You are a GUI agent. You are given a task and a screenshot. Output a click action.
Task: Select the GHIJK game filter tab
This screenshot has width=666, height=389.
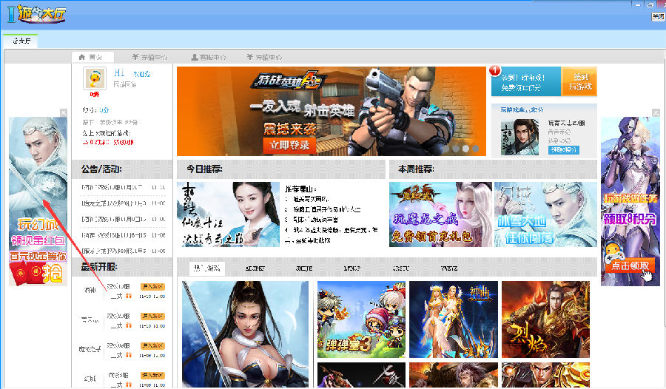point(303,268)
